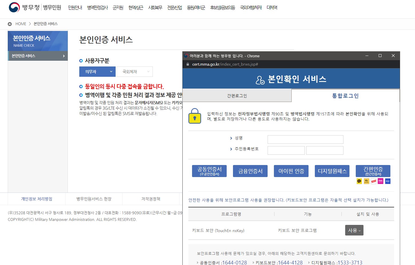The height and width of the screenshot is (265, 415).
Task: Open the 개인정보 처리방침 footer link
Action: click(x=37, y=199)
